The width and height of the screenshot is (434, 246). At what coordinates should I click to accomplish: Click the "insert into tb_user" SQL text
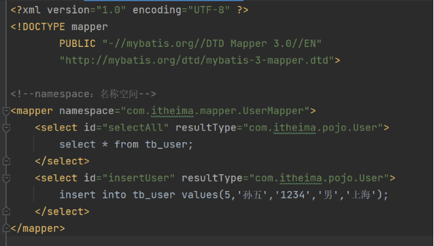[117, 195]
